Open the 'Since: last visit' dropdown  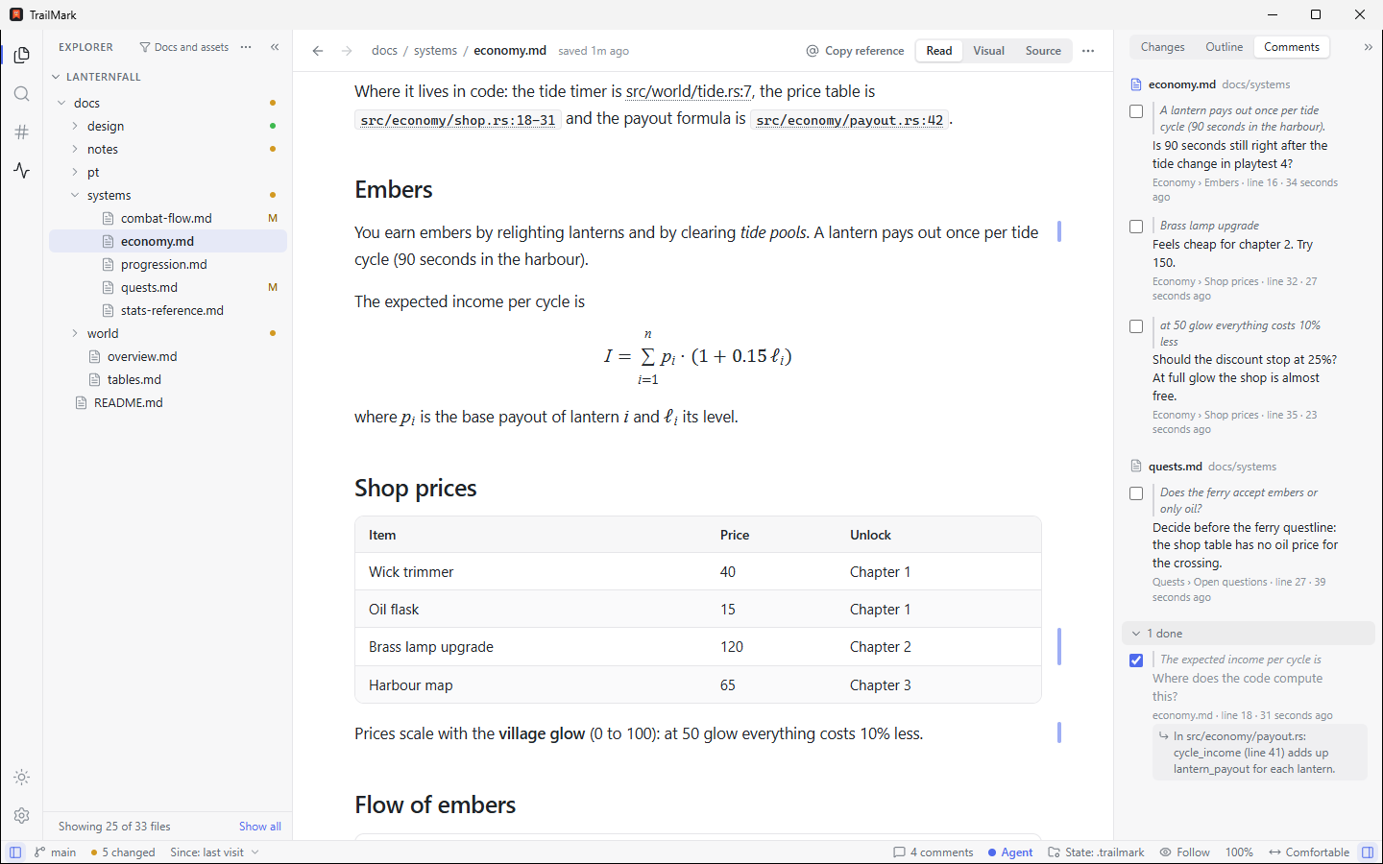tap(215, 852)
